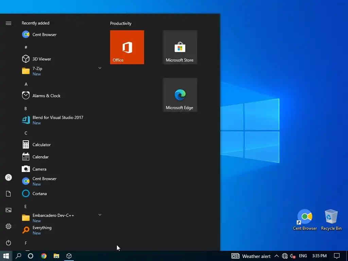
Task: Click the Office tile
Action: point(127,47)
